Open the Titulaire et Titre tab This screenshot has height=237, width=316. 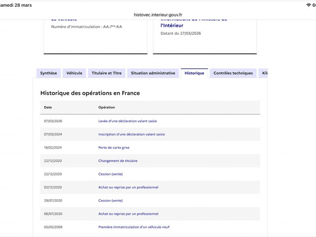pyautogui.click(x=107, y=73)
